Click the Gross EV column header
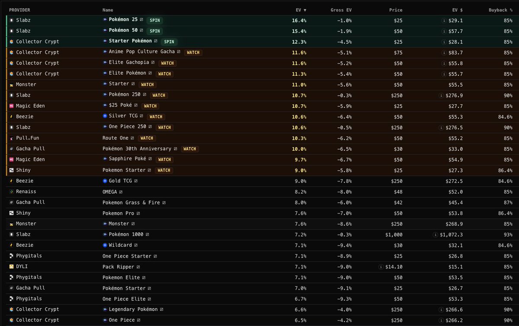The width and height of the screenshot is (519, 326). coord(340,10)
